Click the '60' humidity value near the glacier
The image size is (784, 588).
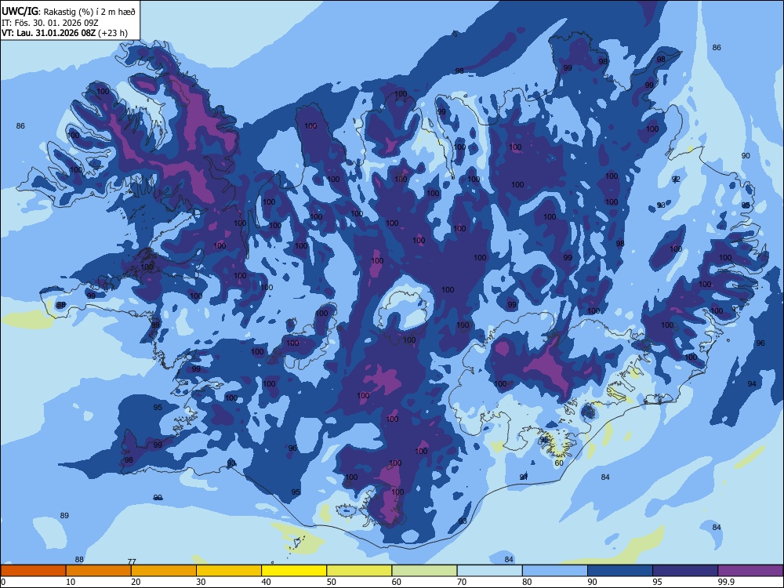[559, 463]
